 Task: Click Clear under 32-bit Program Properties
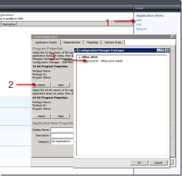point(61,85)
